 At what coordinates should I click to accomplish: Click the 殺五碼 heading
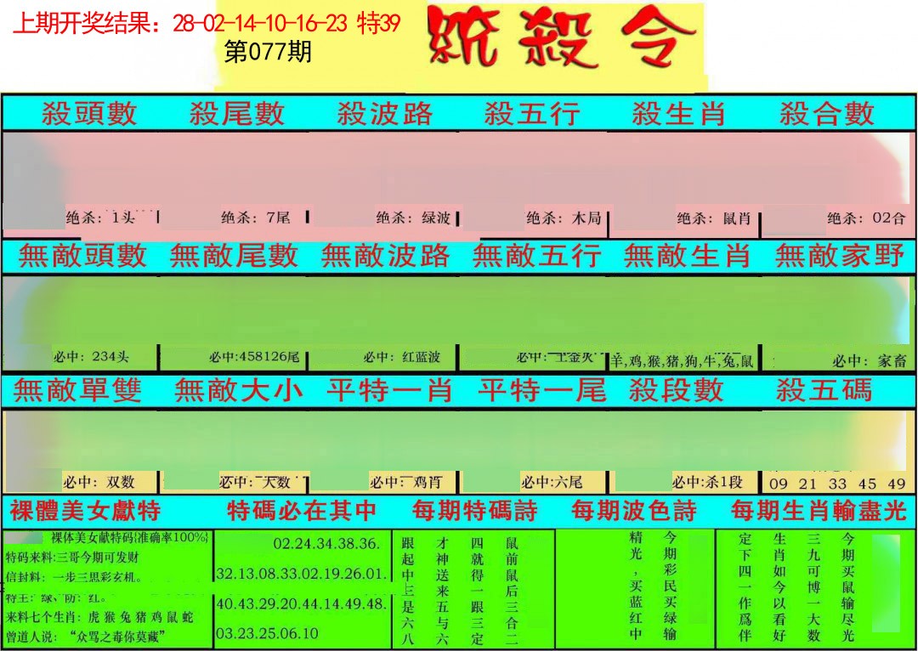[824, 390]
